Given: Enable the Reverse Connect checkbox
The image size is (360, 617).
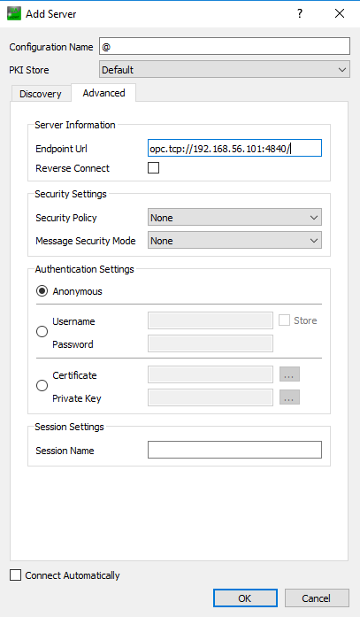Looking at the screenshot, I should click(153, 167).
